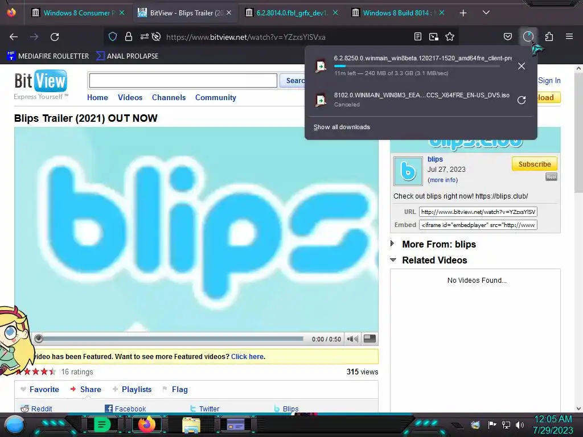583x437 pixels.
Task: Rate the video with the stars
Action: 36,372
